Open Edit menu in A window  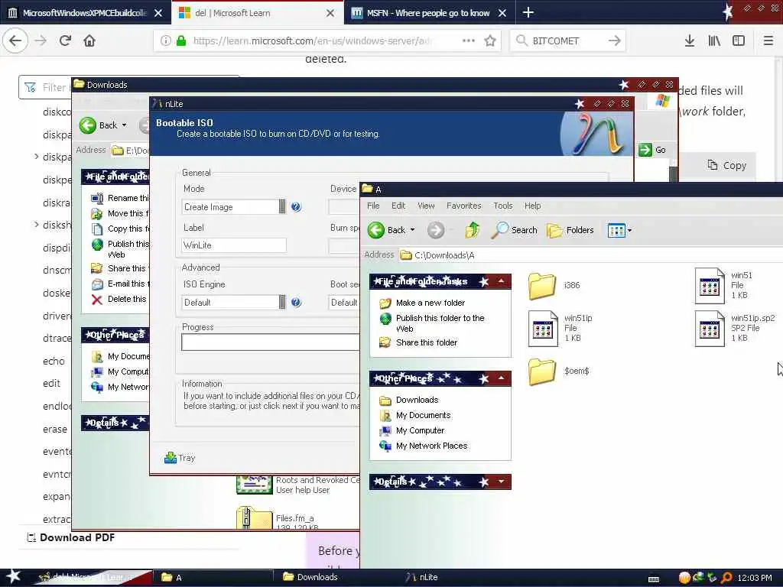398,206
